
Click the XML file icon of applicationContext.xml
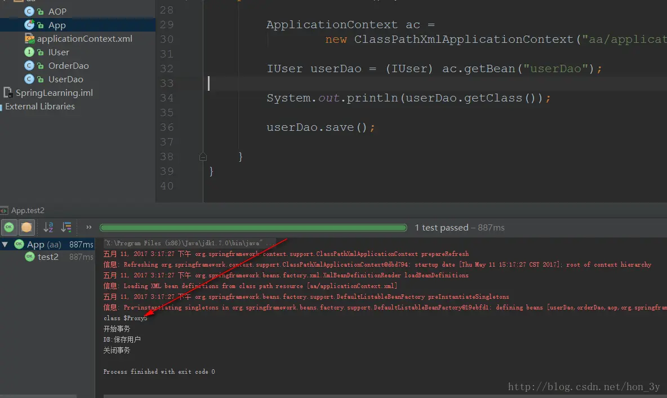tap(29, 38)
